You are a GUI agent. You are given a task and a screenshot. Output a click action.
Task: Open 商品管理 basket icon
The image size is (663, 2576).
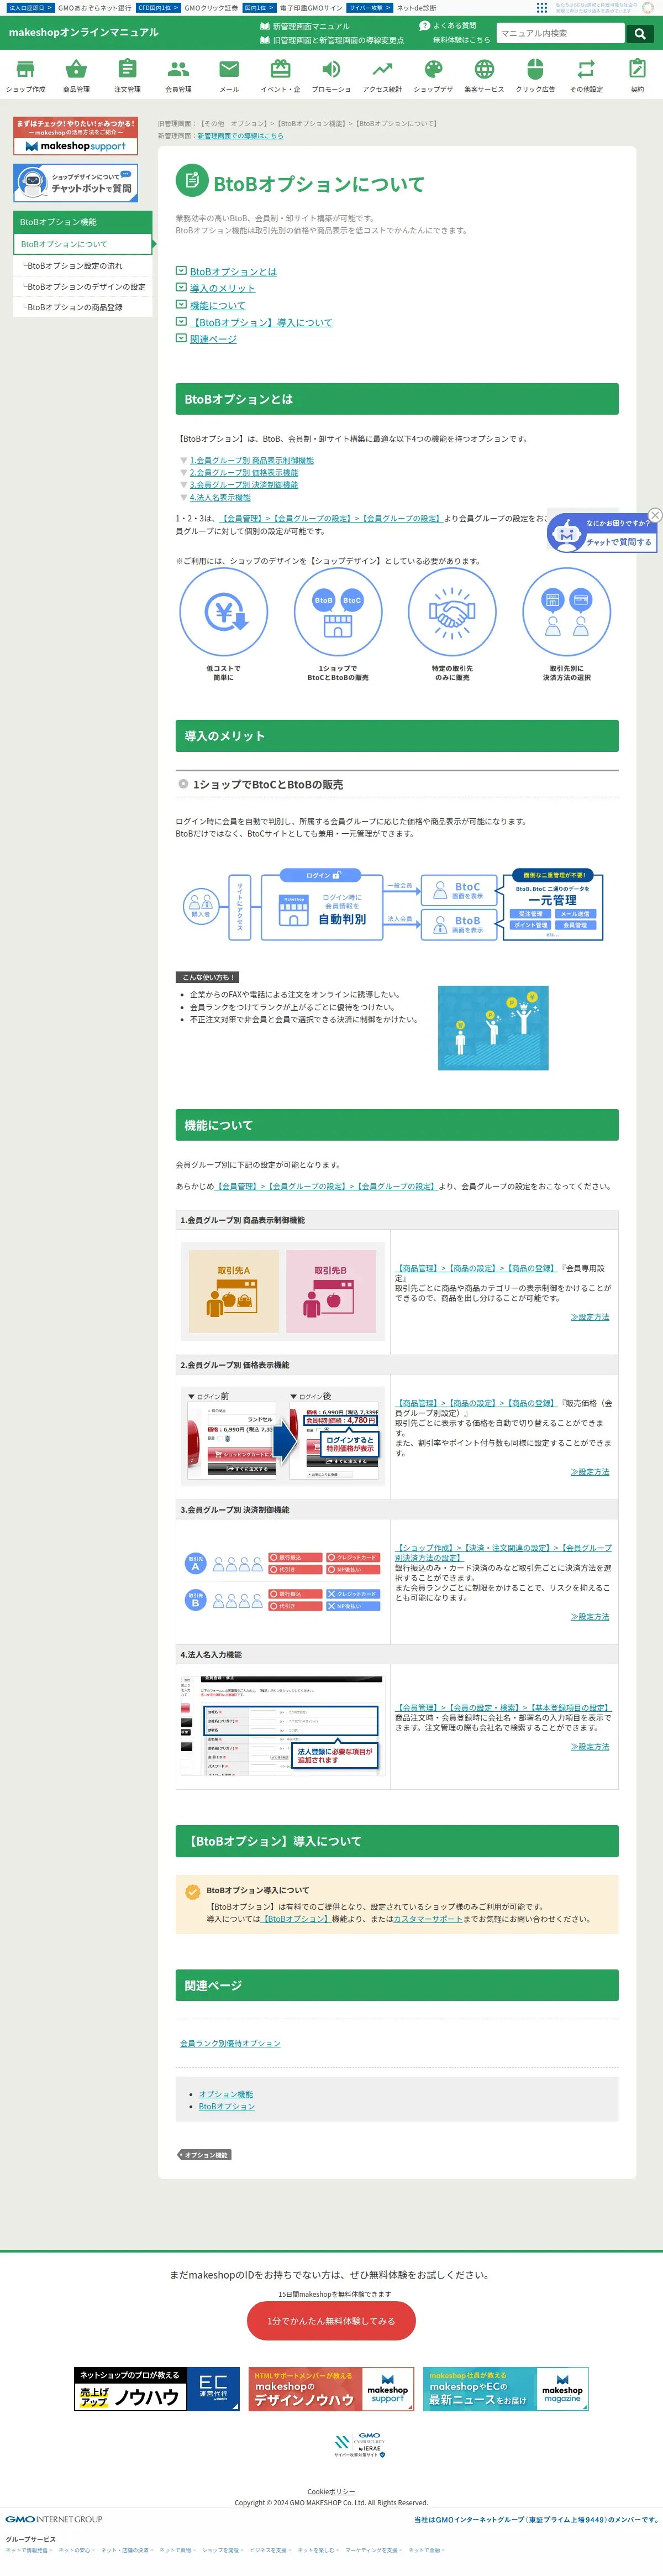(76, 69)
